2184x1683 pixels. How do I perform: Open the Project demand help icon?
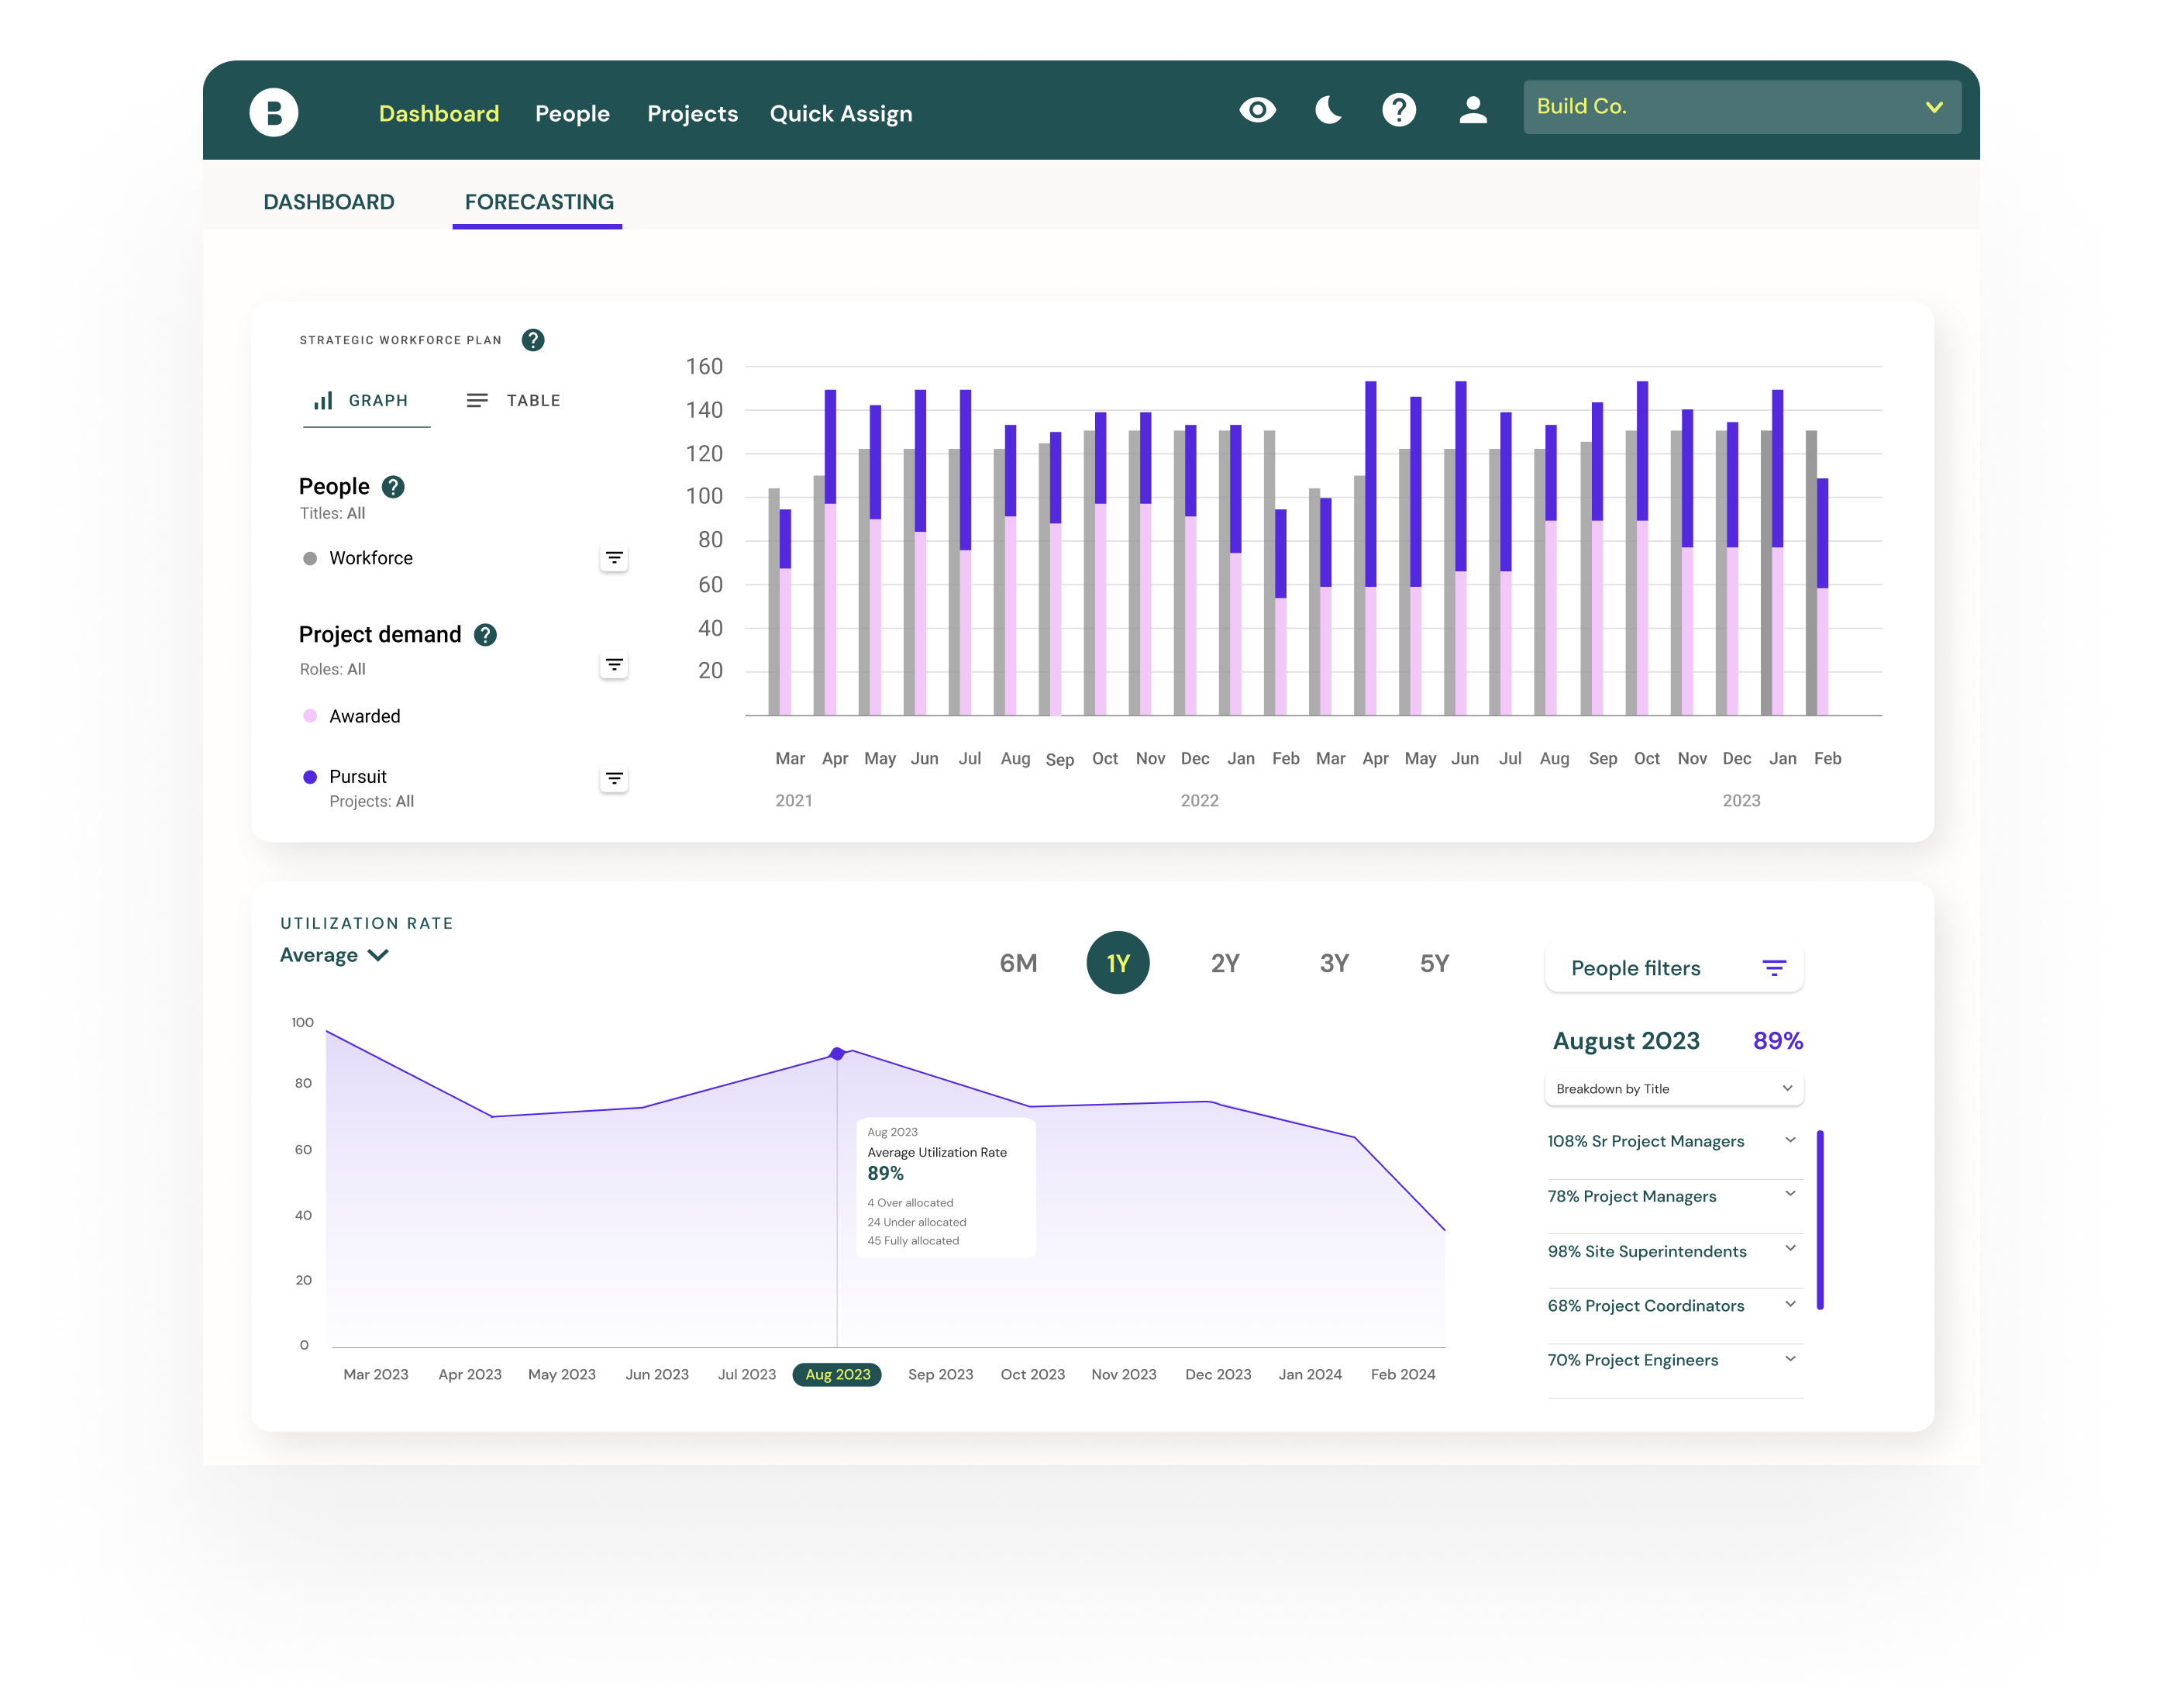click(485, 635)
